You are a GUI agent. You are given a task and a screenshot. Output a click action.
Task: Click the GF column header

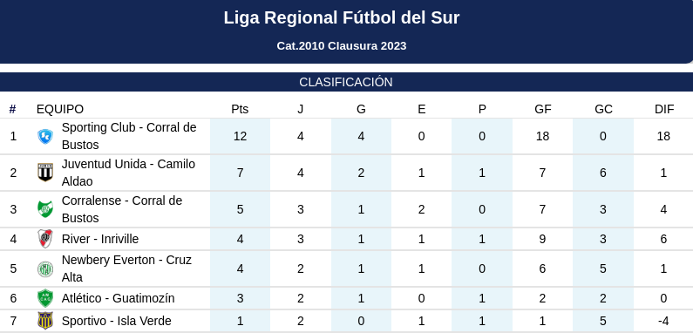tap(543, 109)
